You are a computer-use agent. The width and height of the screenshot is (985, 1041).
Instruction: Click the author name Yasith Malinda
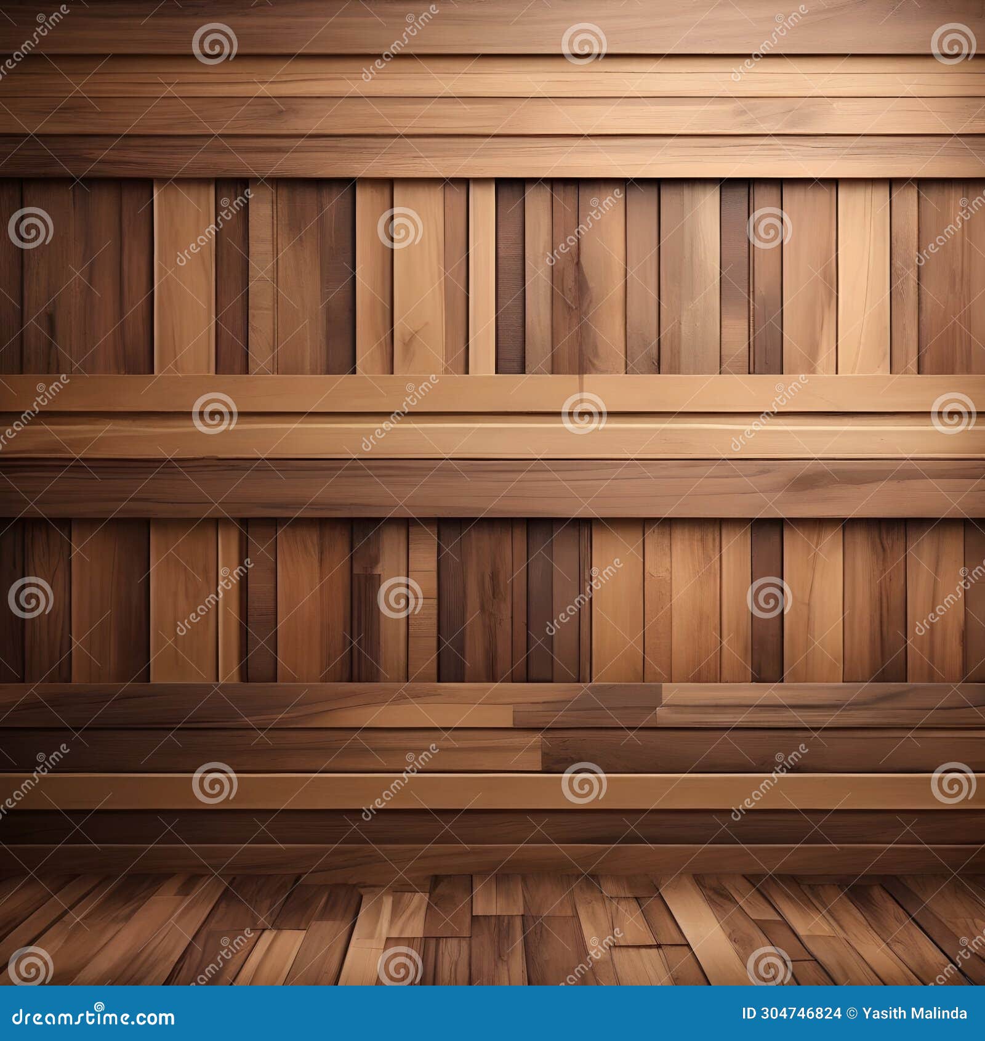(914, 1013)
